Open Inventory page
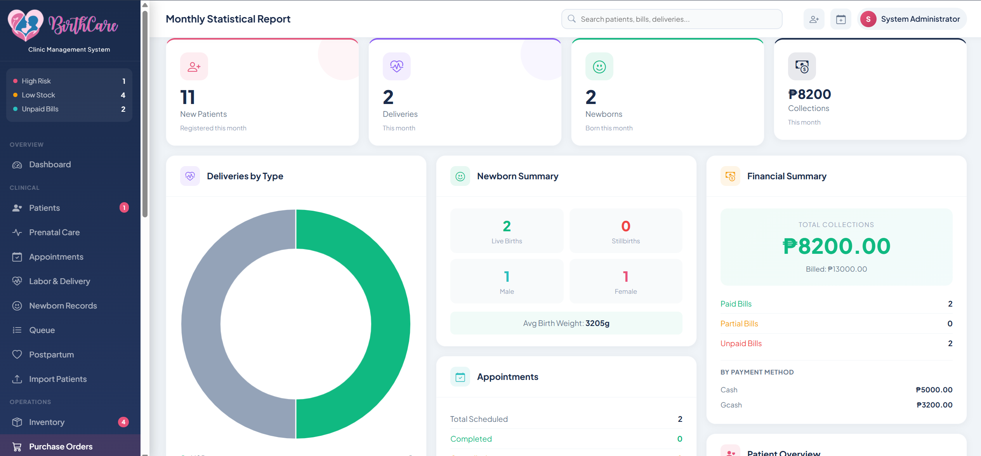Screen dimensions: 981x456 tap(70, 422)
